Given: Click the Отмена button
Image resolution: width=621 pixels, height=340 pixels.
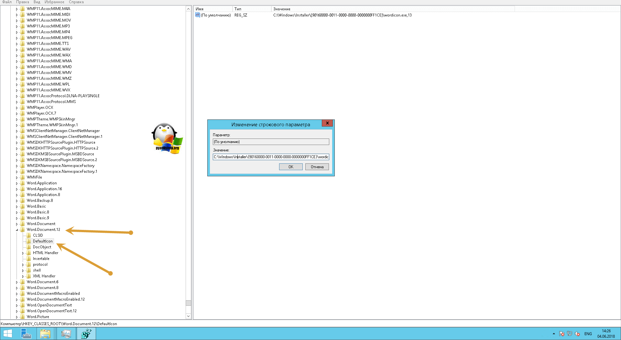Looking at the screenshot, I should (x=317, y=167).
